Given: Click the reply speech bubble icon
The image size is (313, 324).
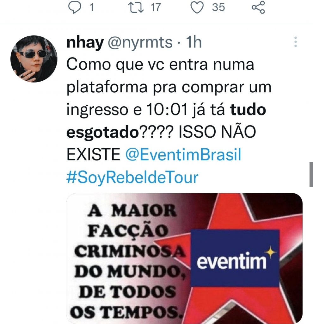Looking at the screenshot, I should (75, 8).
